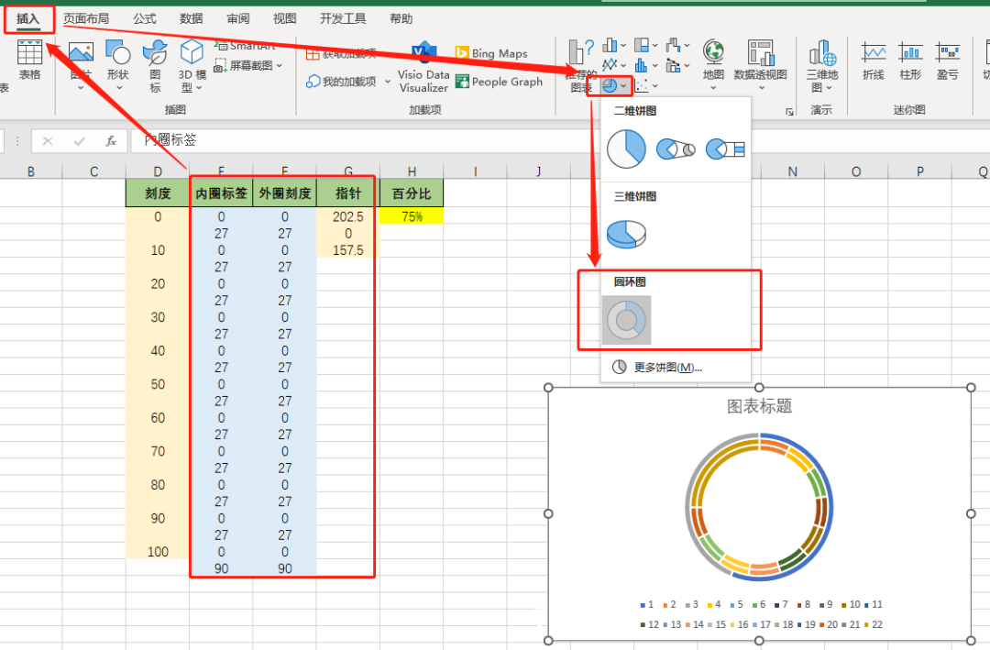Select the 2D pie chart option
This screenshot has height=650, width=990.
pyautogui.click(x=626, y=149)
